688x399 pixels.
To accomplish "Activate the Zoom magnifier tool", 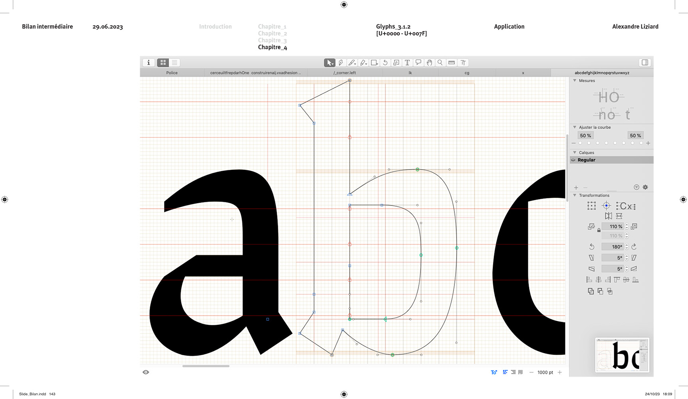I will (440, 63).
